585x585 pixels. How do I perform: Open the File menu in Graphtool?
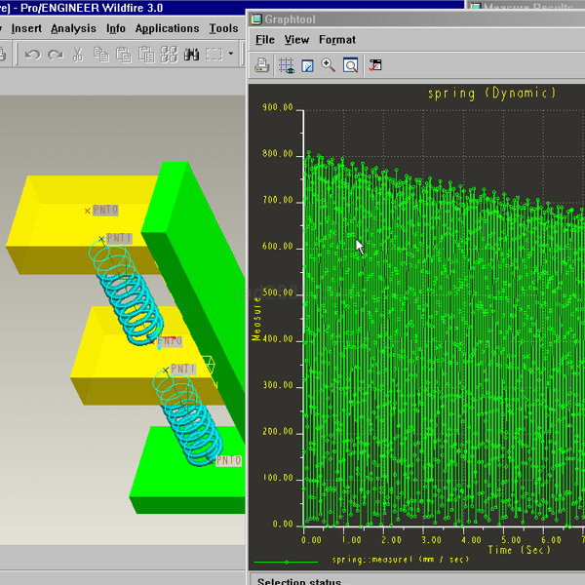[264, 40]
